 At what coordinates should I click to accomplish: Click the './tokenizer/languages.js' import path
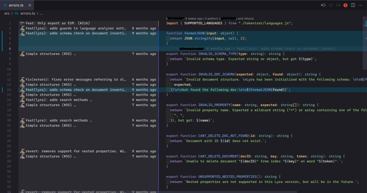tap(265, 23)
